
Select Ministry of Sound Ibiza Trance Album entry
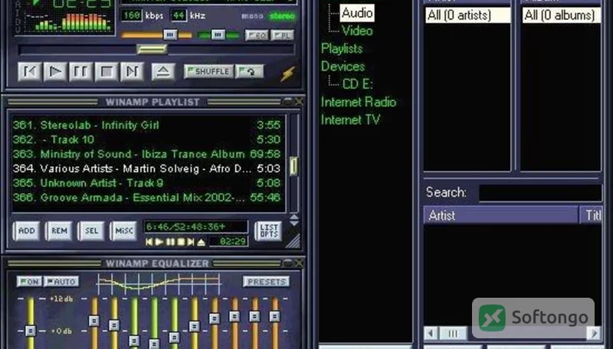146,154
